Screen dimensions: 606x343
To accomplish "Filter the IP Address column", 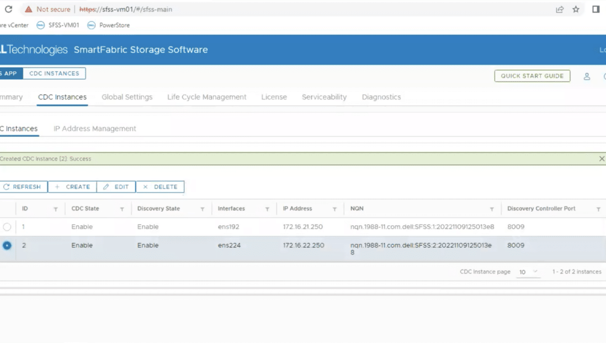I will tap(335, 209).
